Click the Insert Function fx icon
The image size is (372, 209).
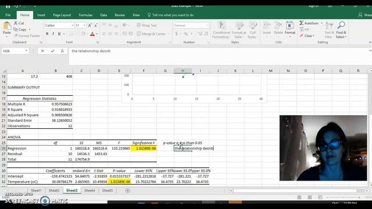(x=62, y=51)
